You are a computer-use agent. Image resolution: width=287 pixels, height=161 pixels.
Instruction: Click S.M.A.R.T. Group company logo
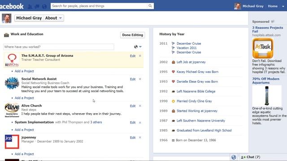(x=12, y=60)
